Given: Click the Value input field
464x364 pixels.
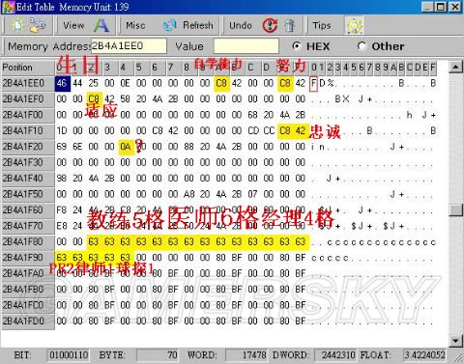Looking at the screenshot, I should [246, 46].
